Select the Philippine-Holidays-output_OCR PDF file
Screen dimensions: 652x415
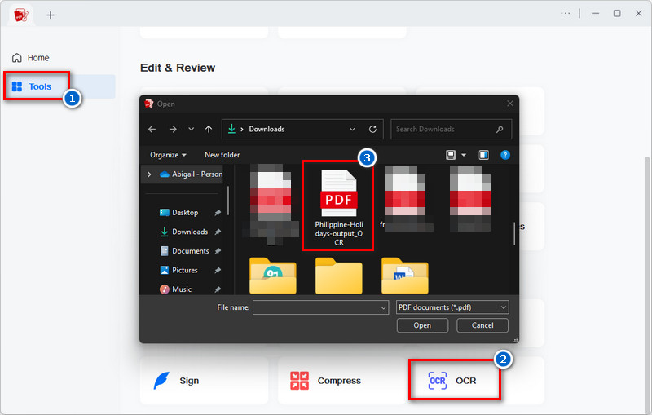[x=338, y=205]
